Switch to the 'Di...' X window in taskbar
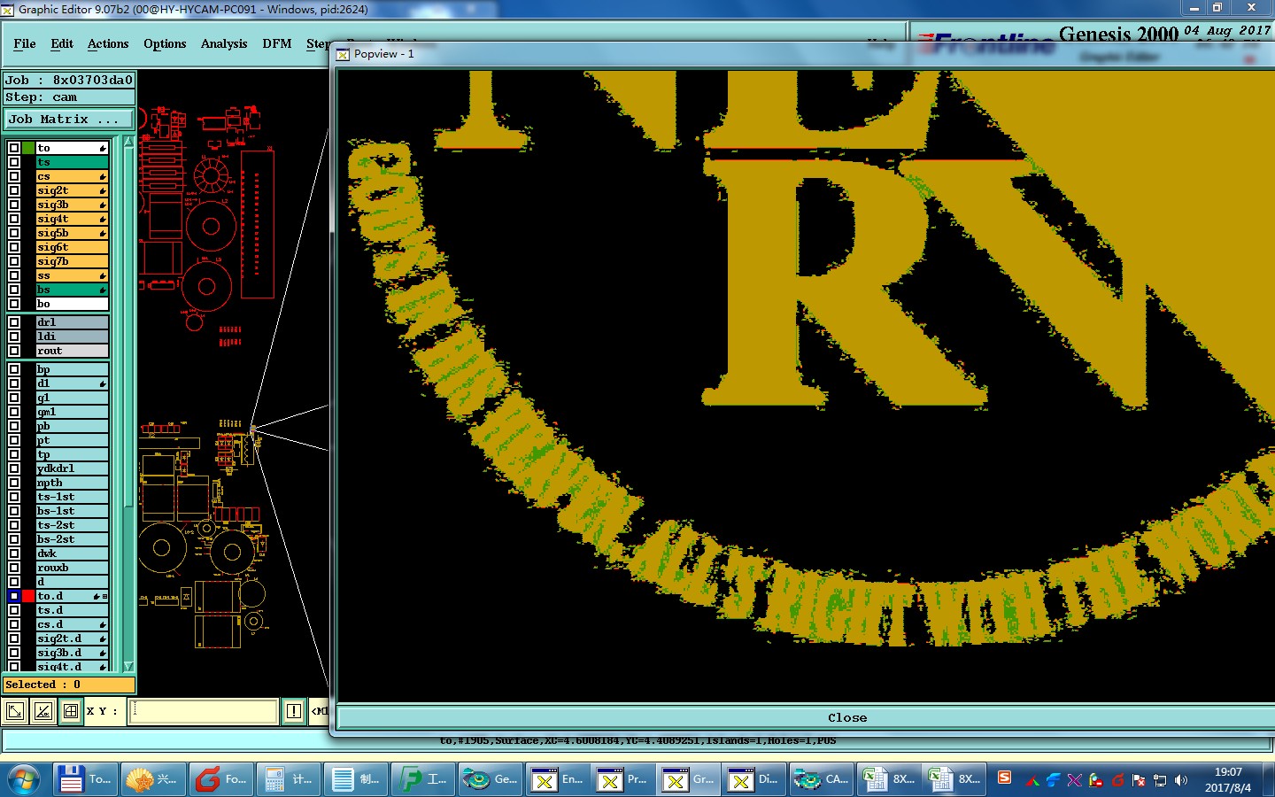 click(753, 779)
